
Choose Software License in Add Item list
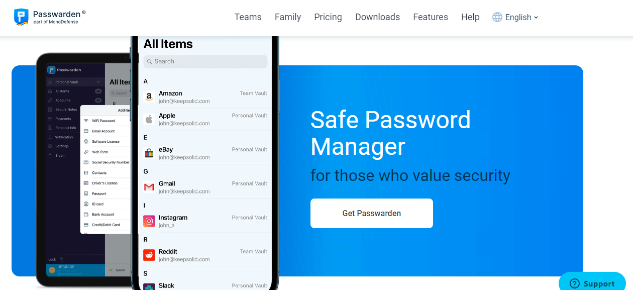tap(105, 142)
